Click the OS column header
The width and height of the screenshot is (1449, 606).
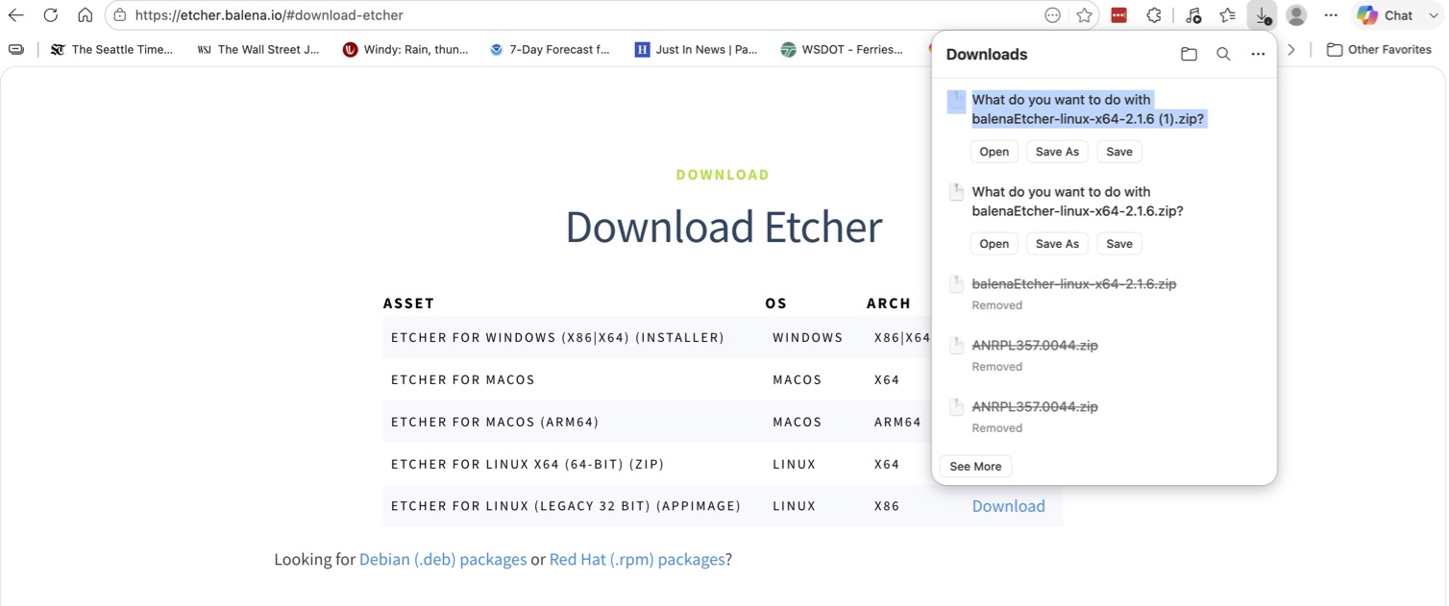click(775, 303)
